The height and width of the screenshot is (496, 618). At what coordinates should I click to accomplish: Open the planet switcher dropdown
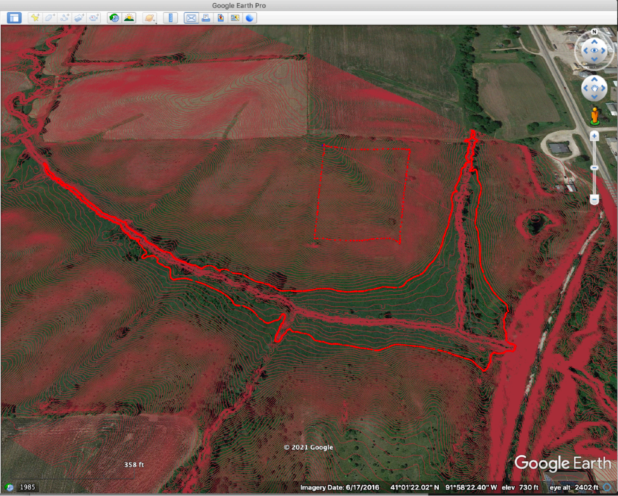click(x=150, y=18)
